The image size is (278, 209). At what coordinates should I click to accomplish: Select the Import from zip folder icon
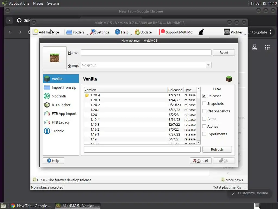[47, 87]
